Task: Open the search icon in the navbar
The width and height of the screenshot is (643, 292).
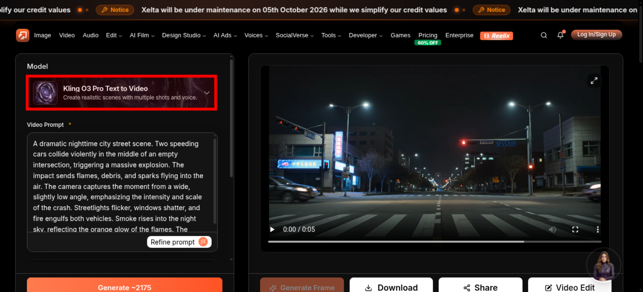Action: click(544, 35)
